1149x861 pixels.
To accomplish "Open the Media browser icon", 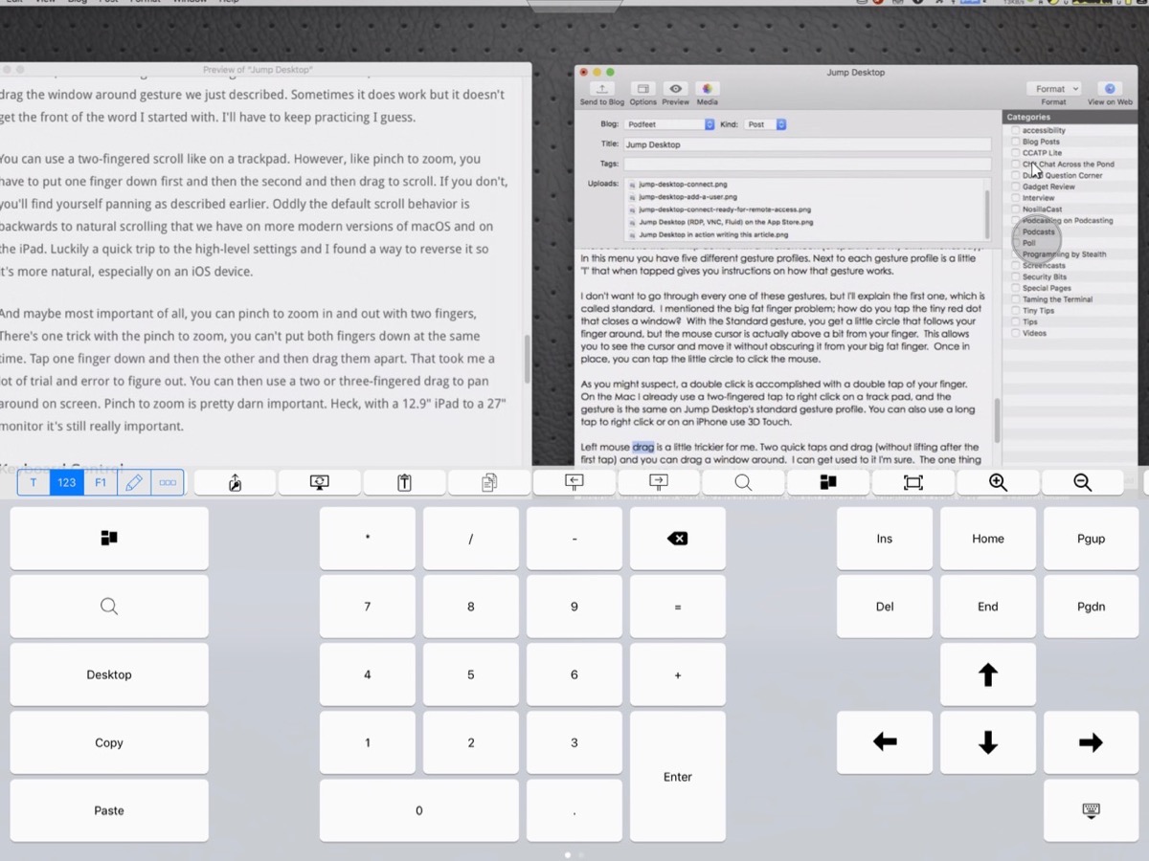I will [x=707, y=89].
